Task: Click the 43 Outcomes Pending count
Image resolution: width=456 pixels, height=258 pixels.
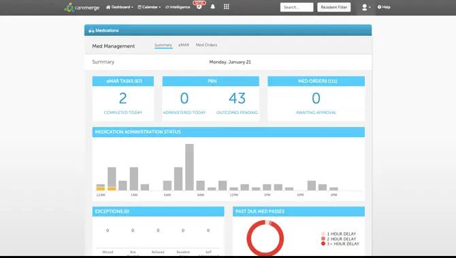Action: (237, 98)
